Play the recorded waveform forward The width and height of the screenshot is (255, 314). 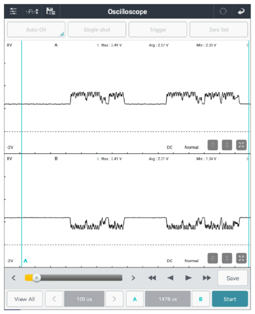click(189, 278)
